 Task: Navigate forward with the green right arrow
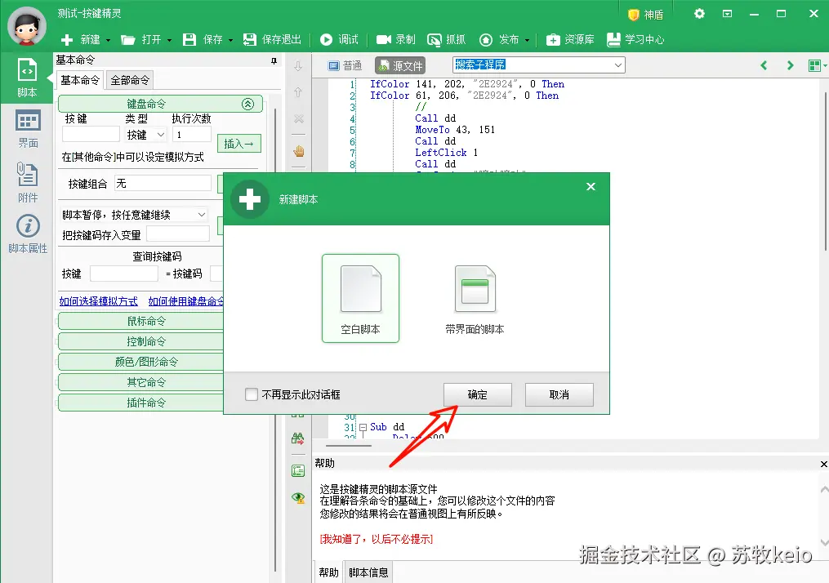click(x=790, y=65)
